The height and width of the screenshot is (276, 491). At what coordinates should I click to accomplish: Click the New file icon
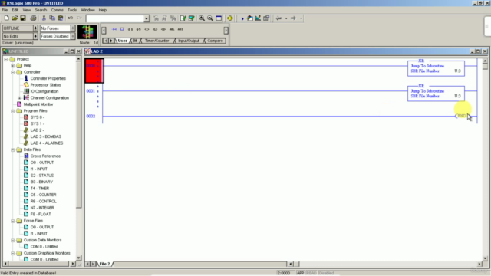tap(6, 18)
